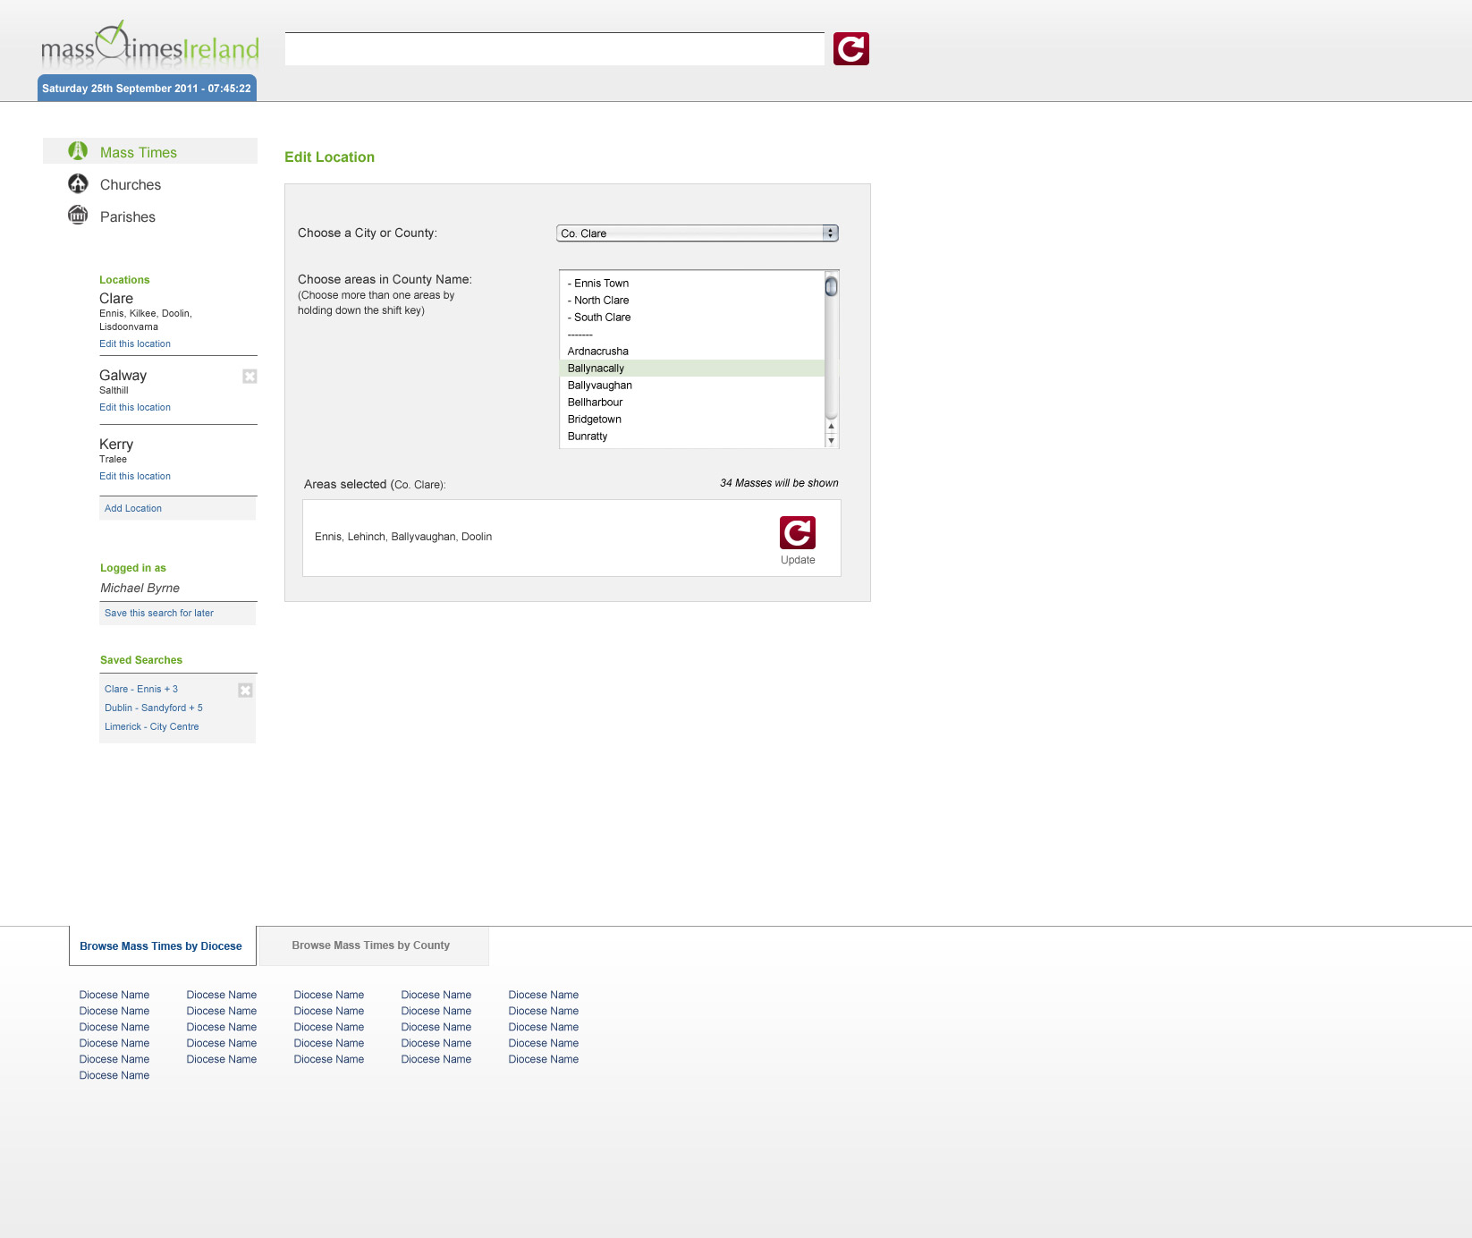The width and height of the screenshot is (1472, 1238).
Task: Click the areas list scroll down arrow
Action: coord(831,441)
